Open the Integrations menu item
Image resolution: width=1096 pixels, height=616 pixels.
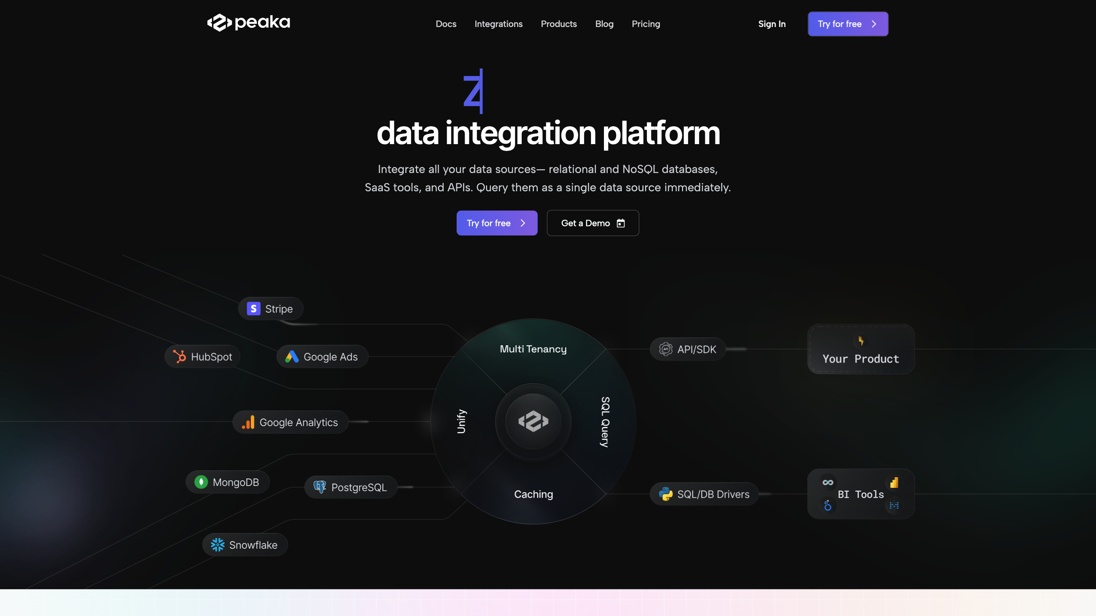(498, 24)
